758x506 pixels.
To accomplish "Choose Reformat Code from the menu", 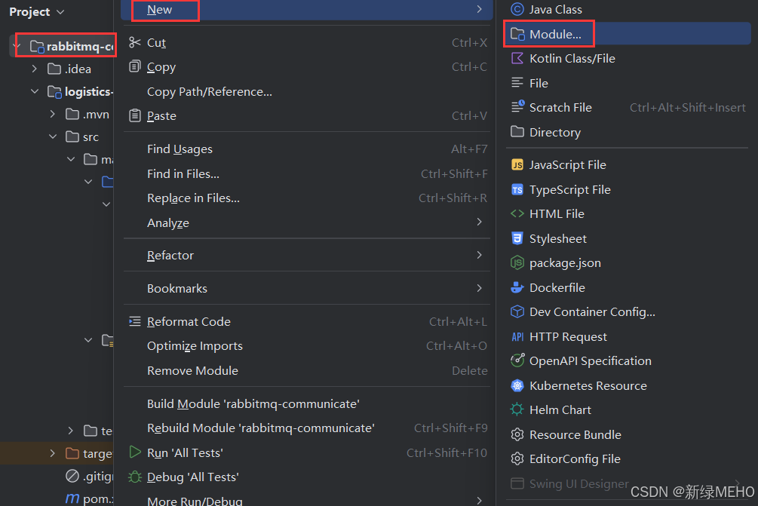I will [x=189, y=320].
